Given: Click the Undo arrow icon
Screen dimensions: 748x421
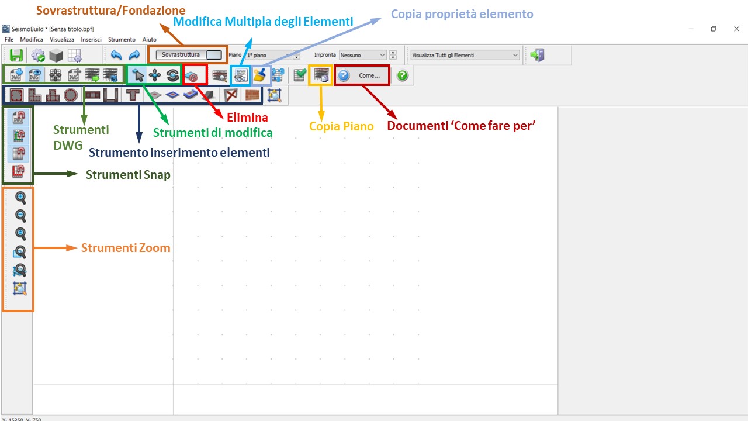Looking at the screenshot, I should click(x=116, y=56).
